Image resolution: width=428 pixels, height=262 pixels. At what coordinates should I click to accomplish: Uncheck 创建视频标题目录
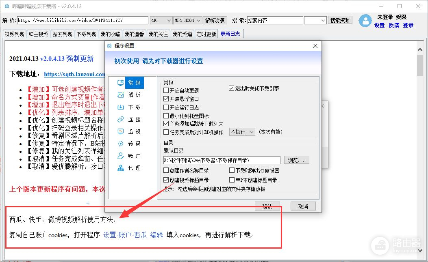166,180
